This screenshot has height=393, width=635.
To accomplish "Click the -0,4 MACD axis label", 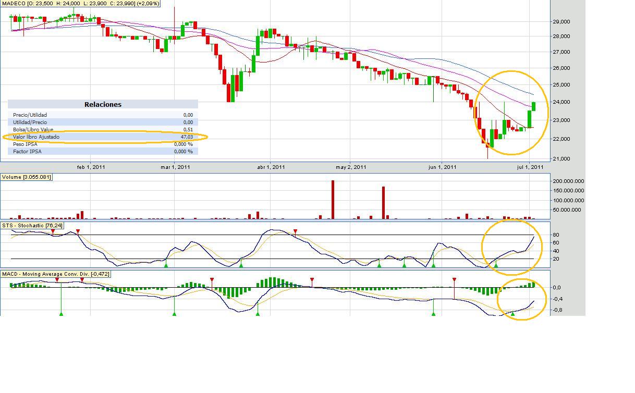I will point(557,299).
